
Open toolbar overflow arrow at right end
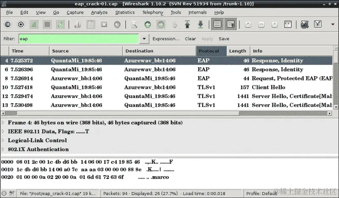[333, 25]
